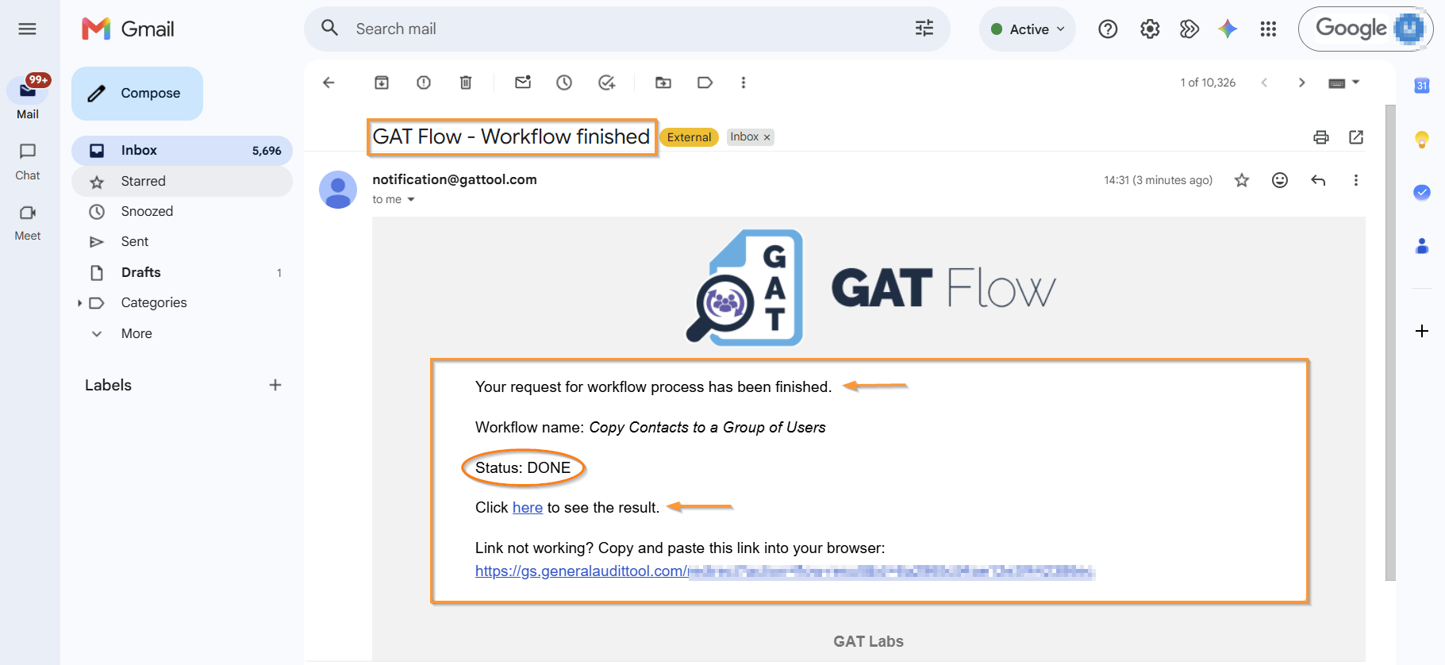Open the main menu hamburger icon
This screenshot has height=665, width=1445.
point(28,29)
